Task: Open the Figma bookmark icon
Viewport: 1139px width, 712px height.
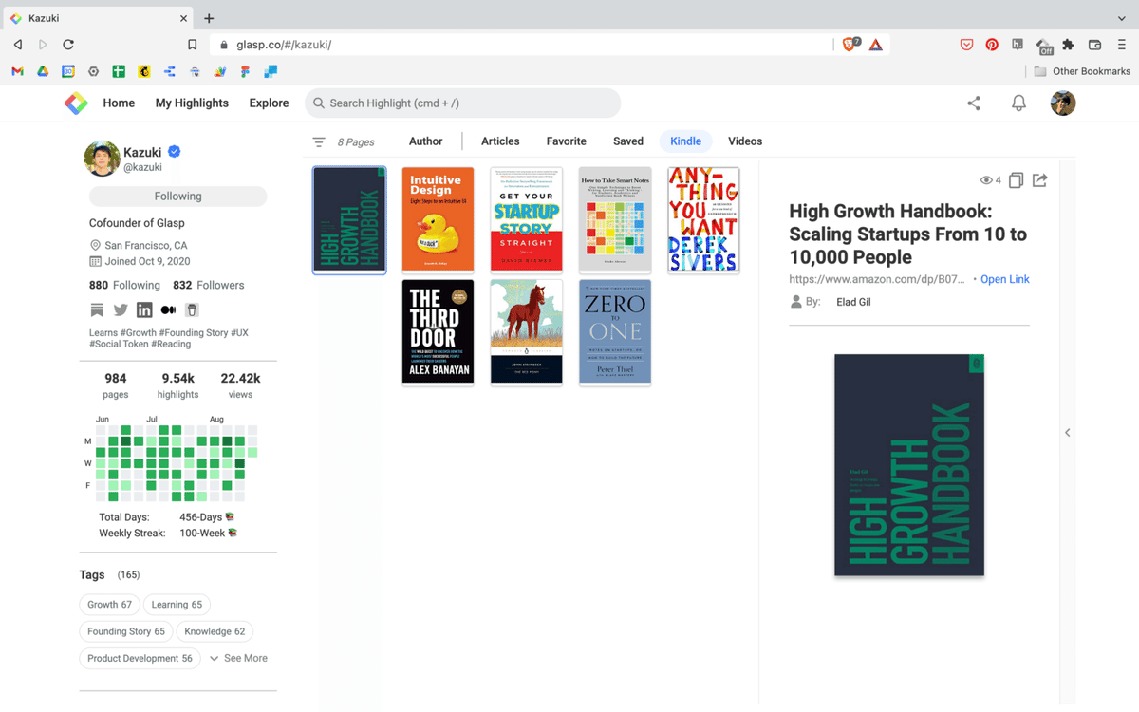Action: 245,71
